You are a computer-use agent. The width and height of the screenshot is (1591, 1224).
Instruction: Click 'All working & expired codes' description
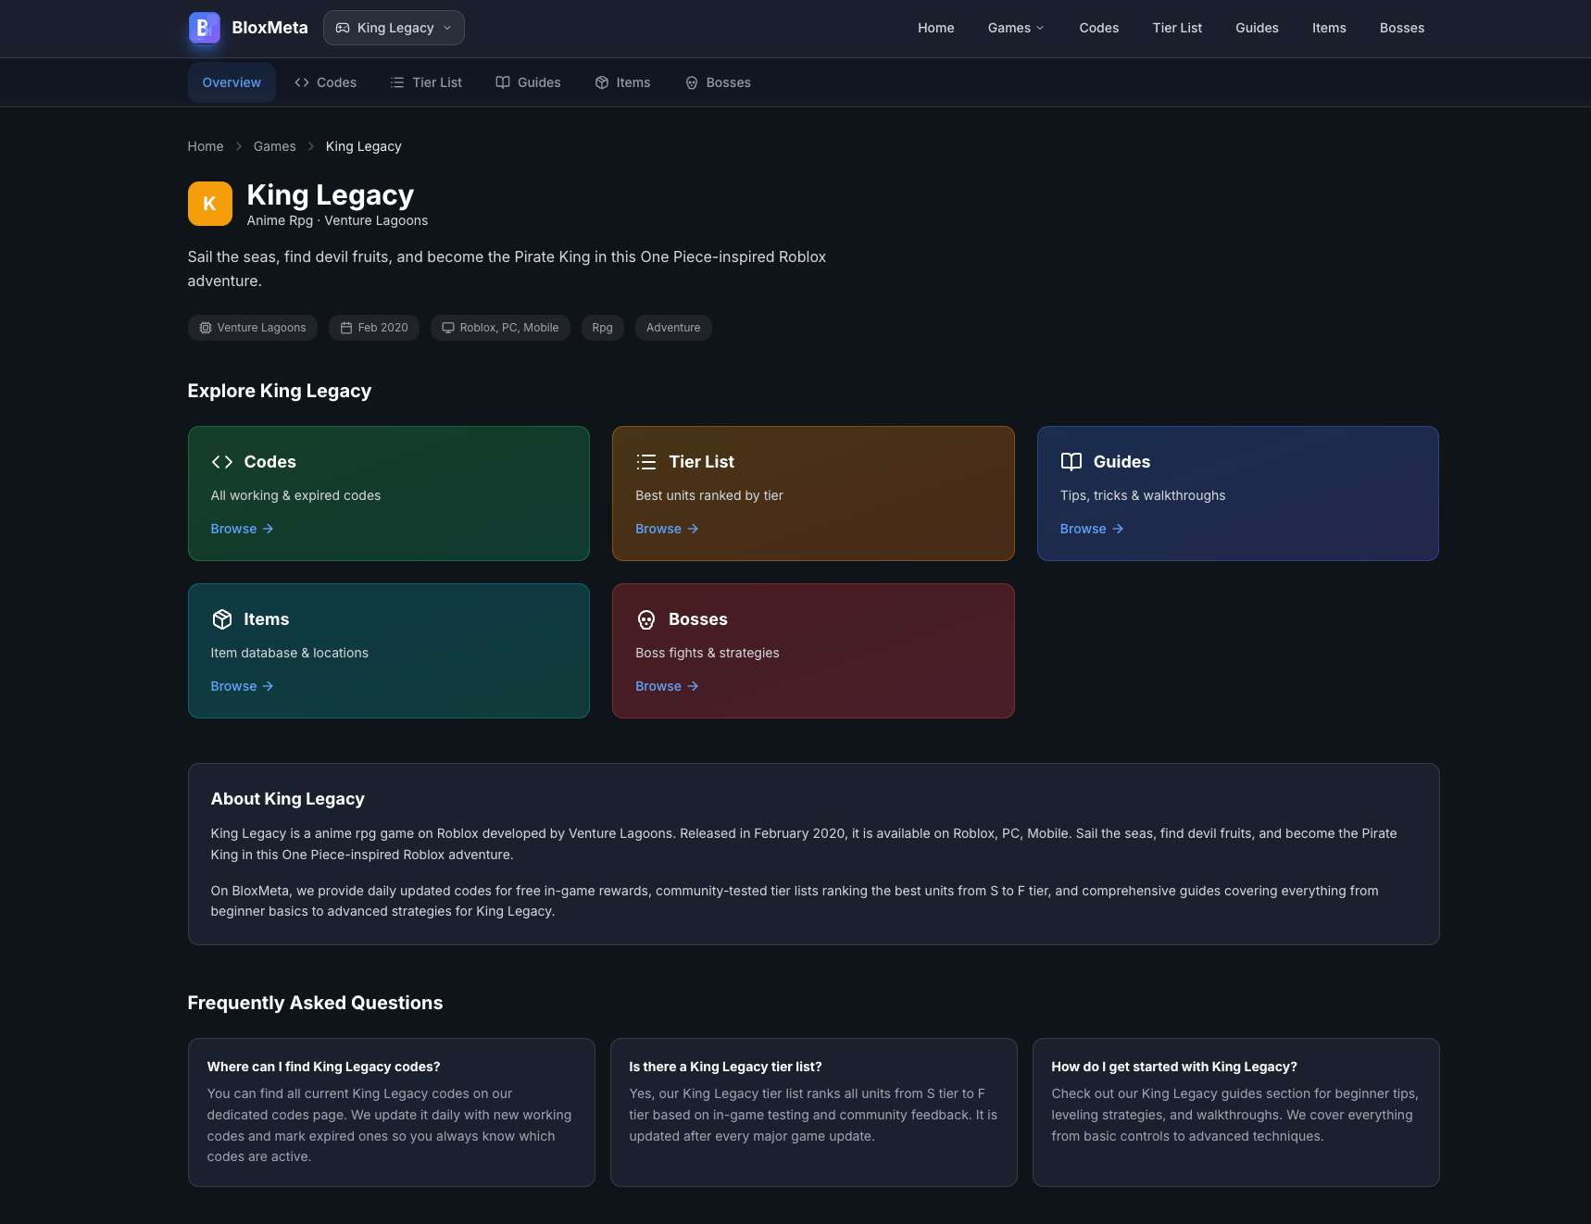pyautogui.click(x=296, y=495)
